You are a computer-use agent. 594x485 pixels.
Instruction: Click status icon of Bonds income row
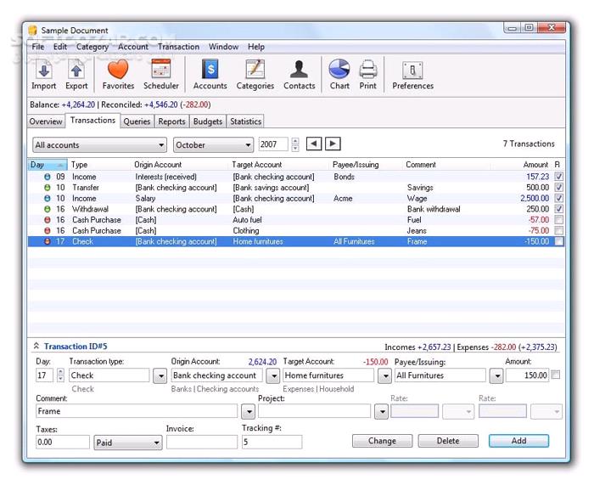(x=48, y=177)
